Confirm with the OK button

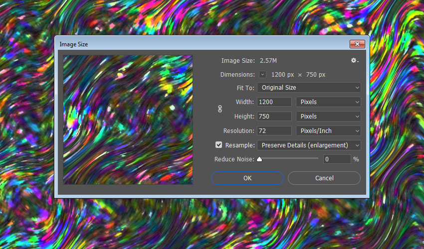(x=247, y=178)
